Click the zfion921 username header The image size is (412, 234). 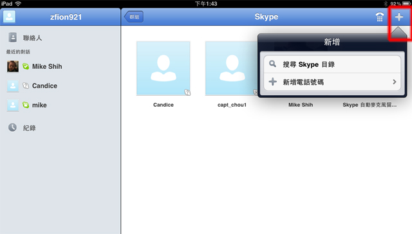point(66,17)
